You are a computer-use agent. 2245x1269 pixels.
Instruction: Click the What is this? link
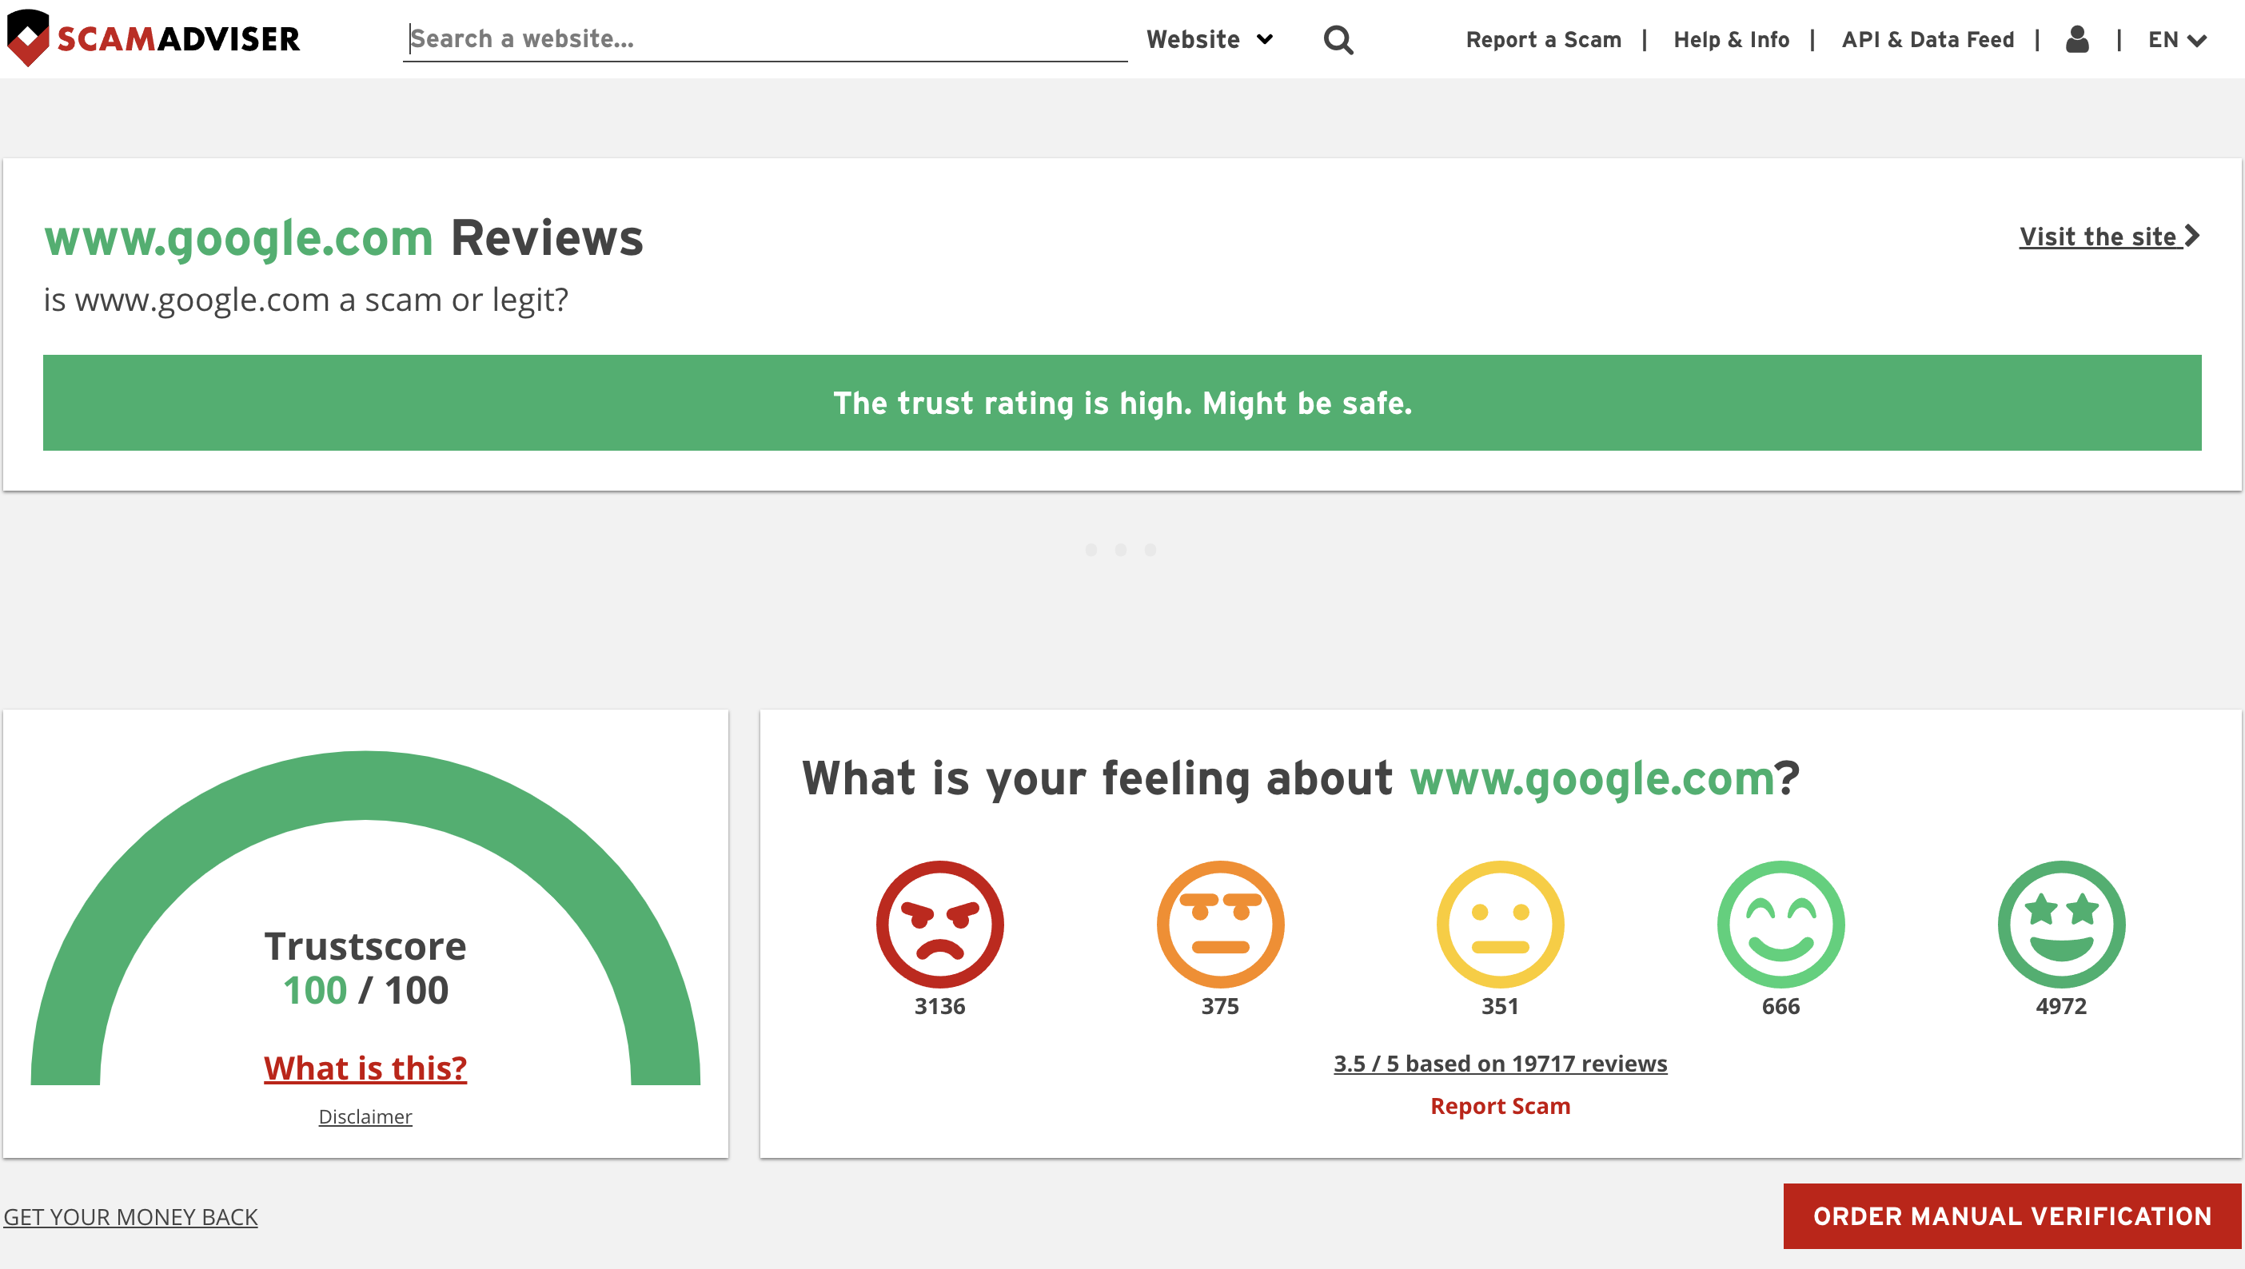click(x=365, y=1068)
